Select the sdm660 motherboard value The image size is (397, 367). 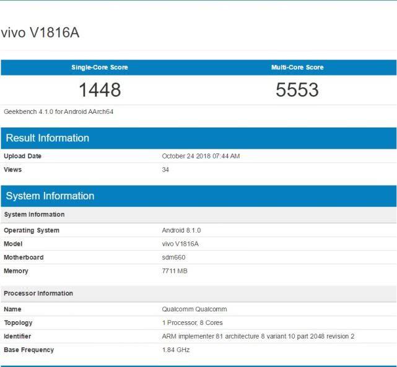tap(173, 257)
